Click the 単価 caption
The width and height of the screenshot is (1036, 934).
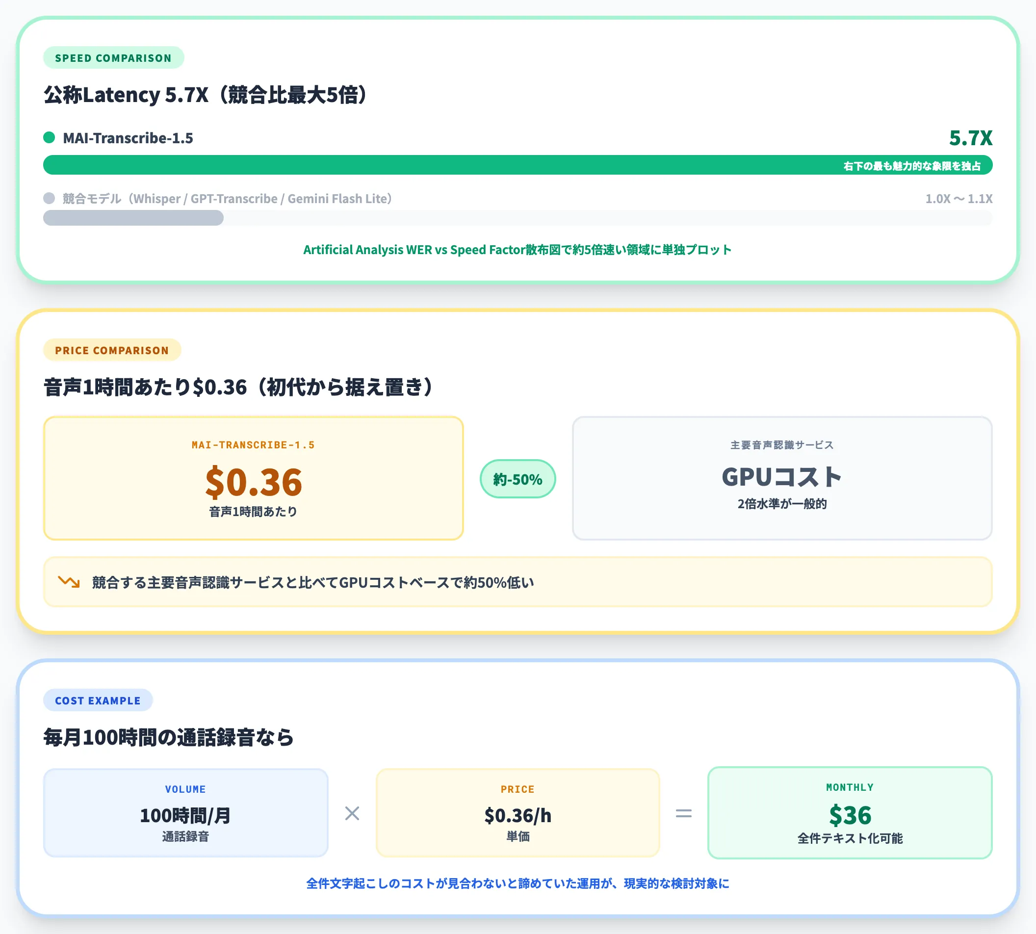(518, 836)
